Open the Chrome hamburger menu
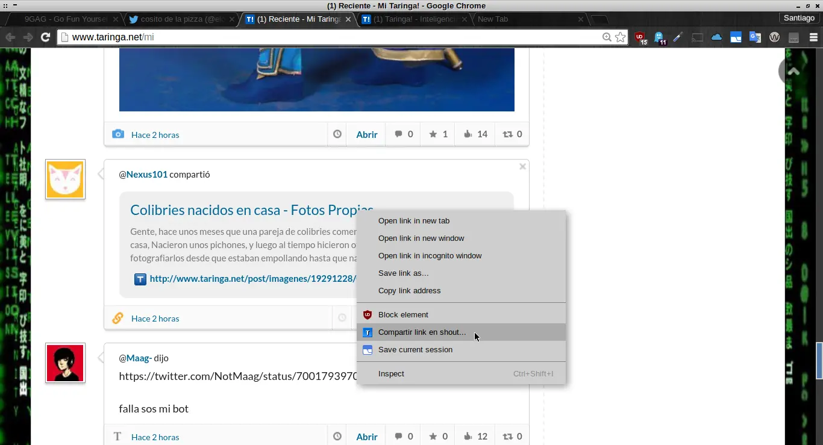The image size is (823, 445). tap(813, 37)
